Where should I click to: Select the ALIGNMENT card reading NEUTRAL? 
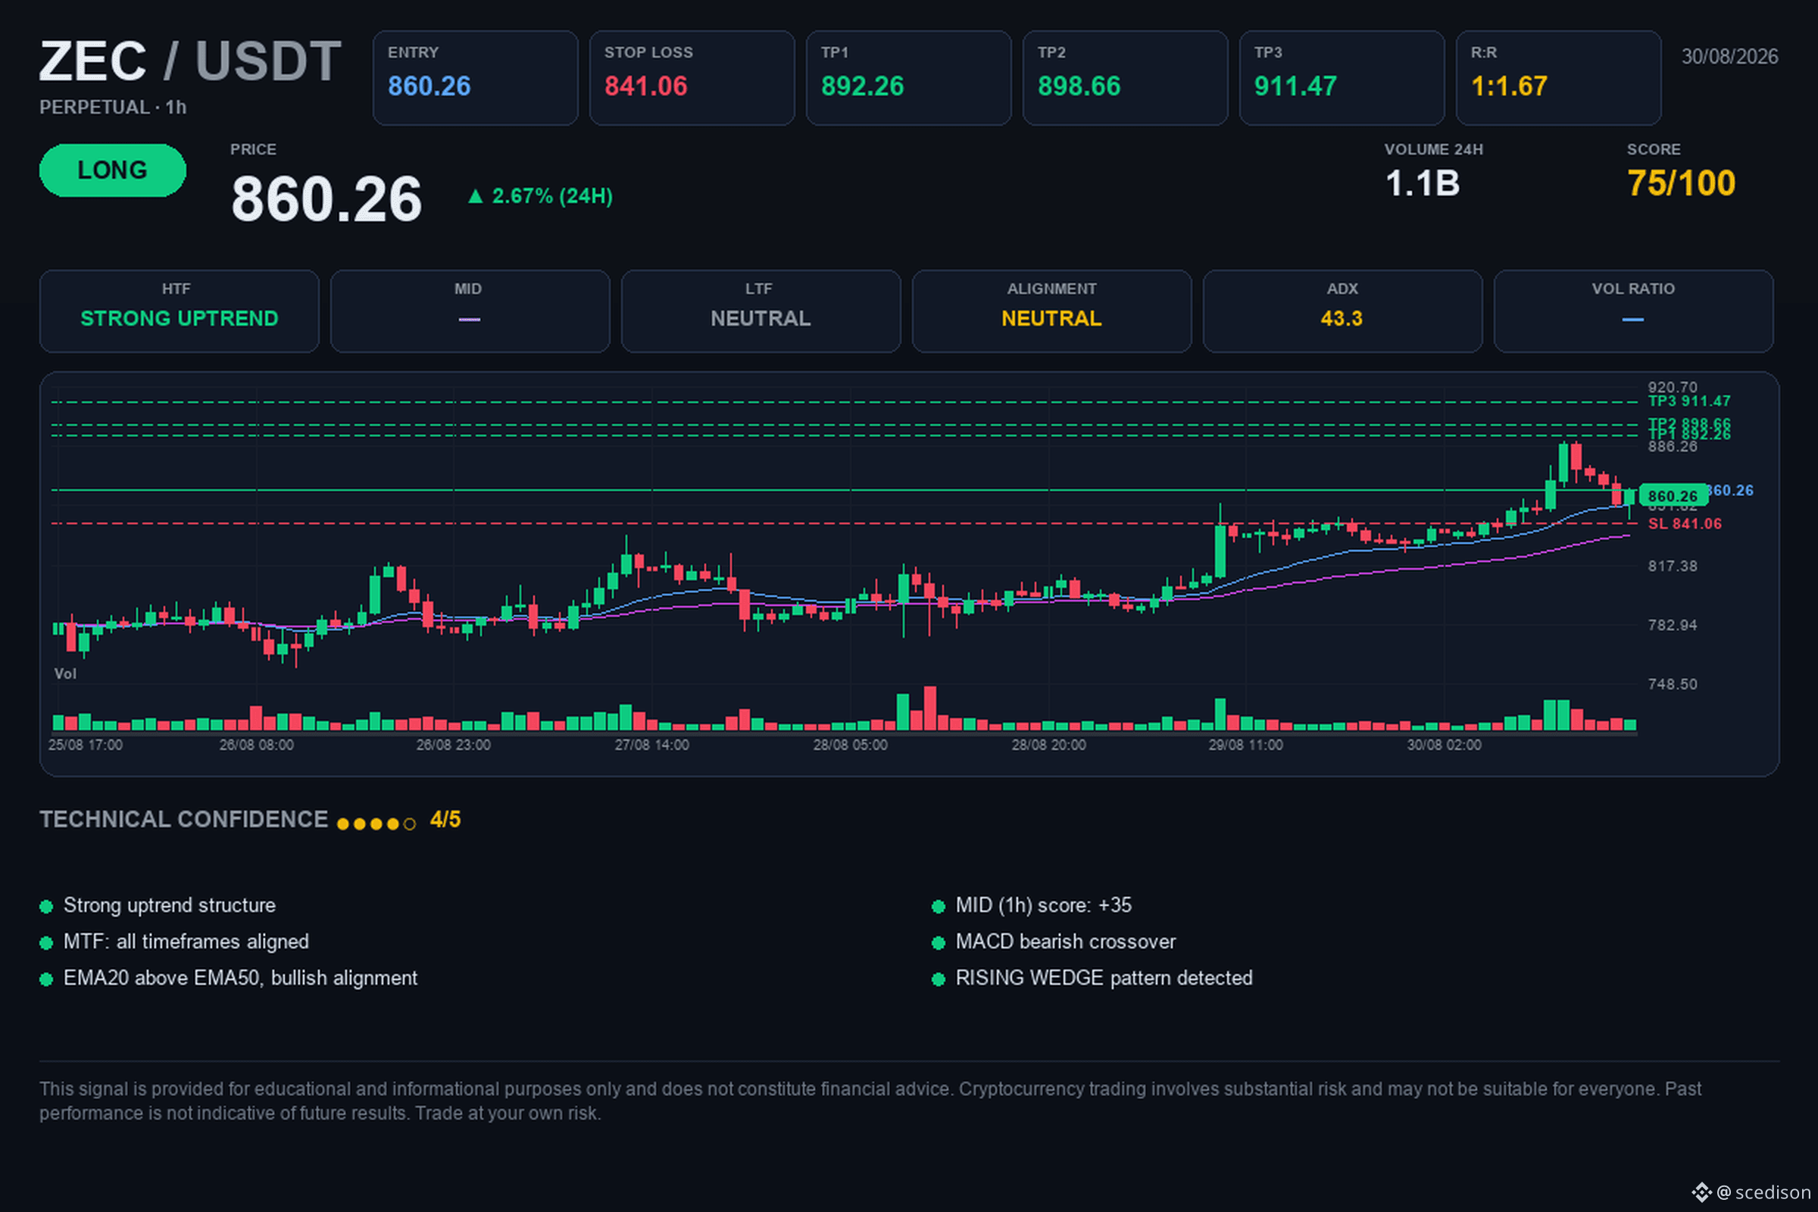pos(1052,311)
